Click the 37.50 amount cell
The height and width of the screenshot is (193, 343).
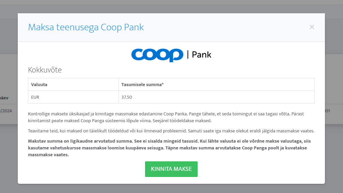tap(216, 97)
